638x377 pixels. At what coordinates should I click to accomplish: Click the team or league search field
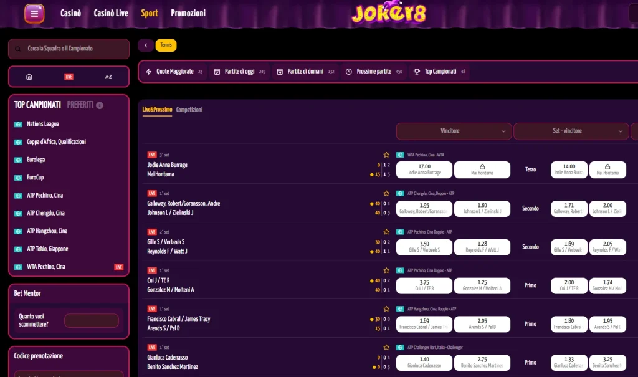(x=69, y=49)
